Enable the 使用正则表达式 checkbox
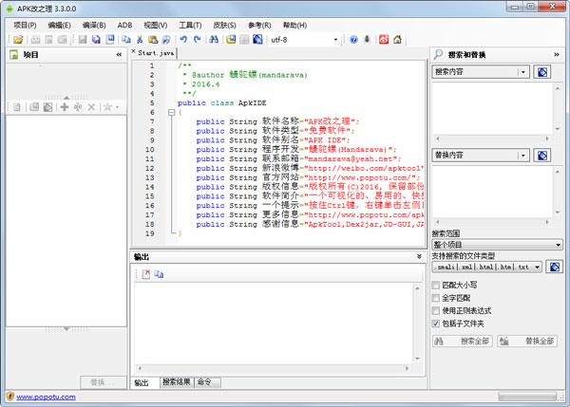Image resolution: width=570 pixels, height=407 pixels. click(436, 311)
